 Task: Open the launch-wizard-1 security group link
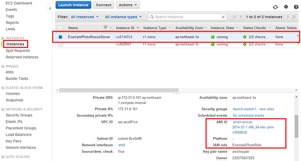[245, 109]
